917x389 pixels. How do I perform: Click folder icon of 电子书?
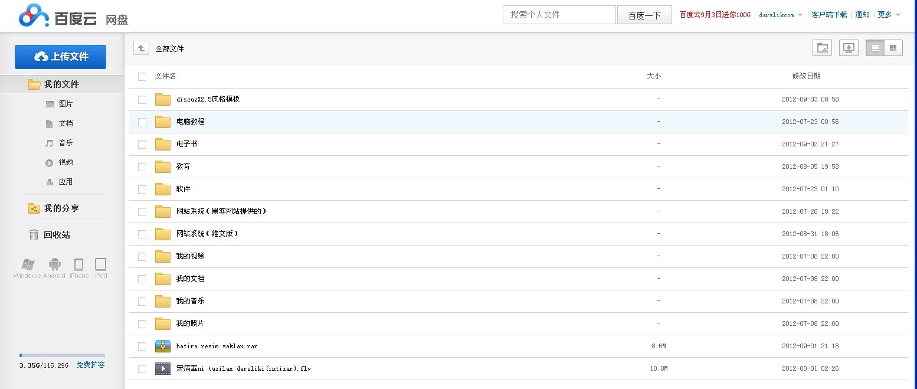[163, 144]
